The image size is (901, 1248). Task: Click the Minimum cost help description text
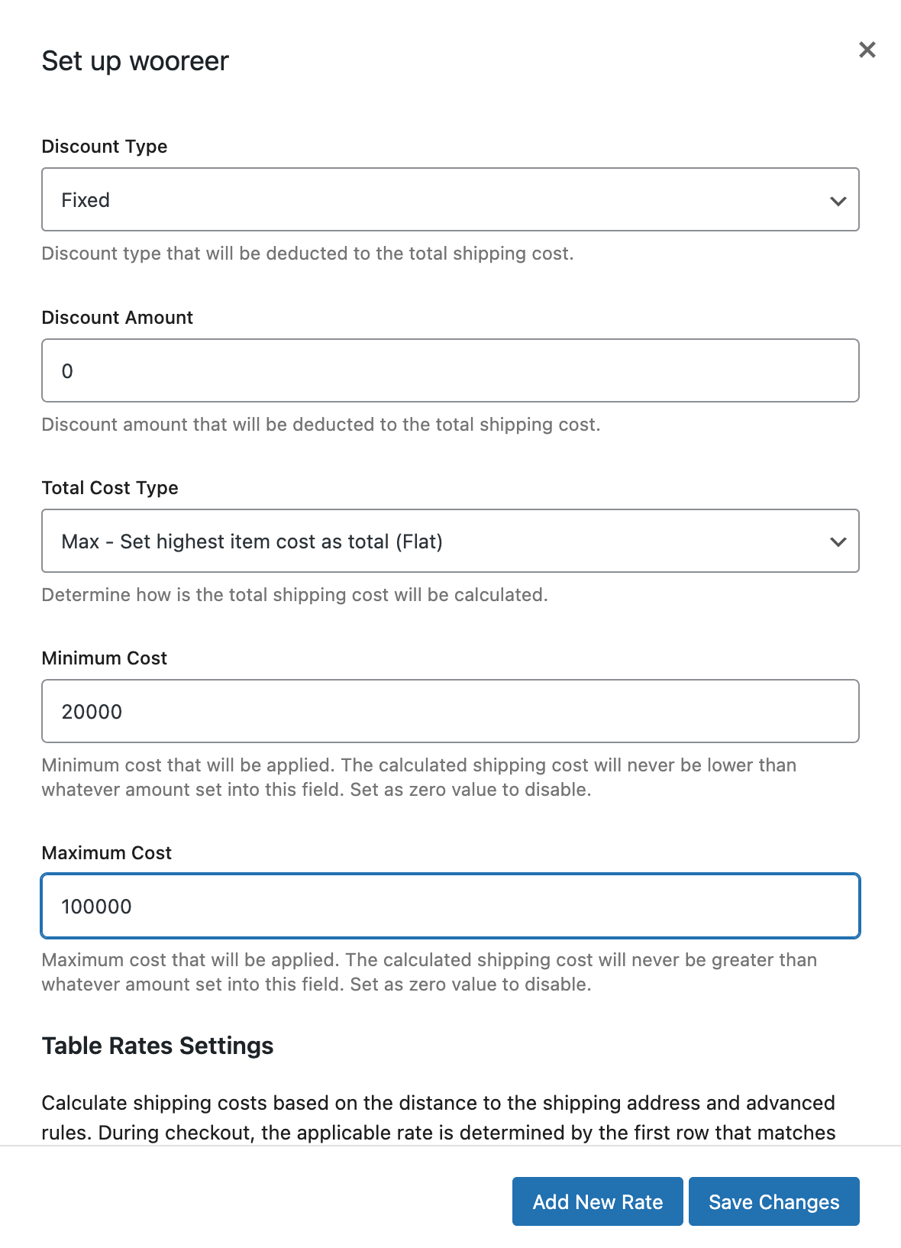[x=418, y=778]
